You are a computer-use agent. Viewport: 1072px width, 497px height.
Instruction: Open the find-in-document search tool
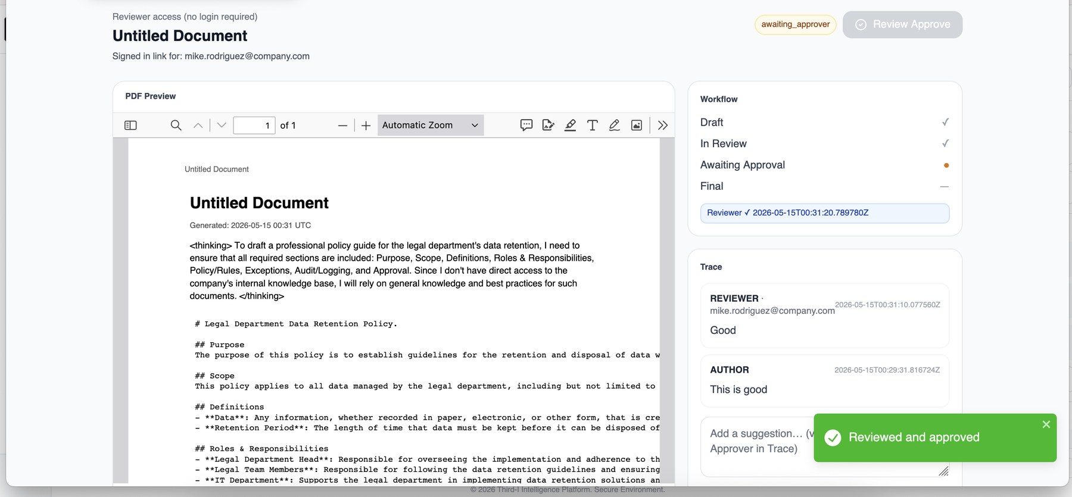[x=176, y=125]
